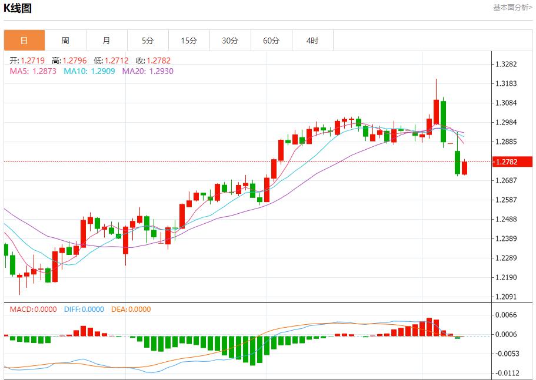Click the 1.2782 current price marker
This screenshot has height=380, width=536.
507,162
